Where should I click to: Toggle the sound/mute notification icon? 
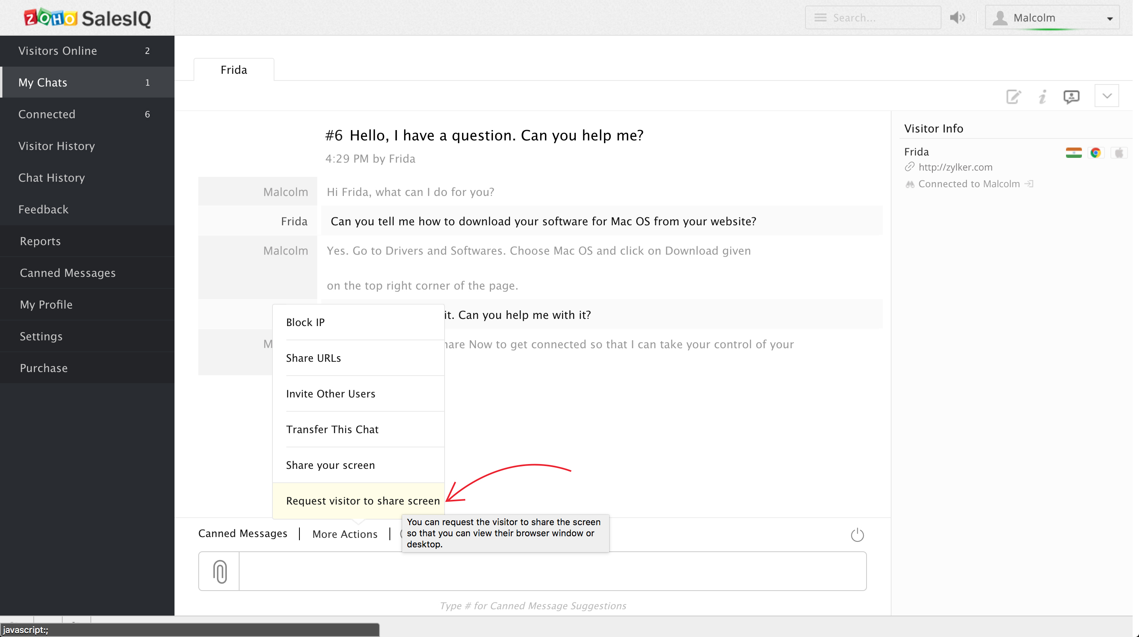coord(957,17)
